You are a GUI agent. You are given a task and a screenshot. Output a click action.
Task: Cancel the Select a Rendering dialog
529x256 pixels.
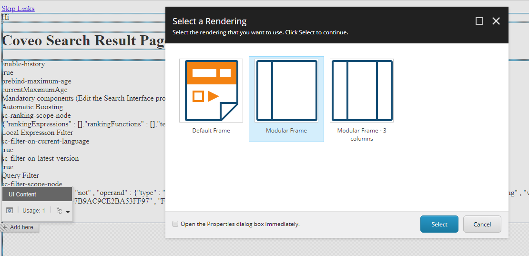[x=482, y=224]
